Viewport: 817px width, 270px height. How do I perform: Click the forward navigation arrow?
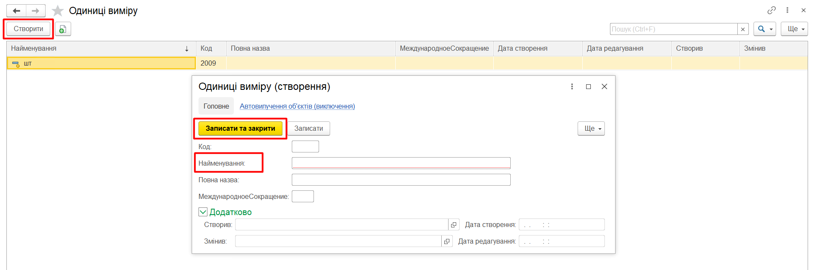pos(36,11)
